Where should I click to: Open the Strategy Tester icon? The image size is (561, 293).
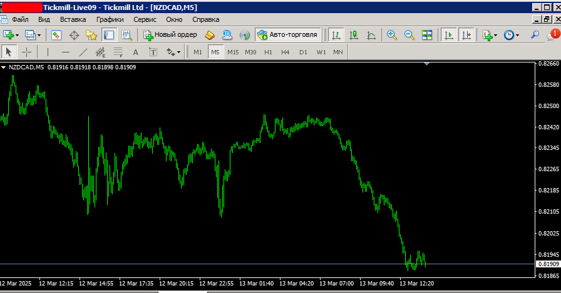point(126,34)
